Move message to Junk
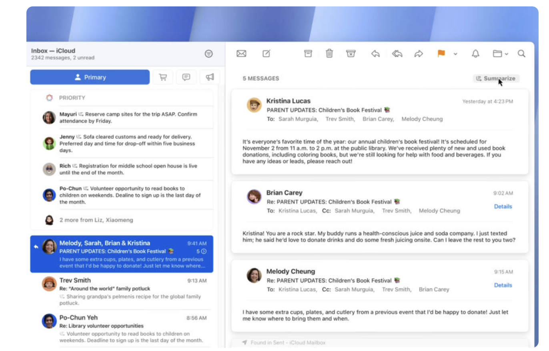Screen dimensions: 549x351 pos(351,54)
